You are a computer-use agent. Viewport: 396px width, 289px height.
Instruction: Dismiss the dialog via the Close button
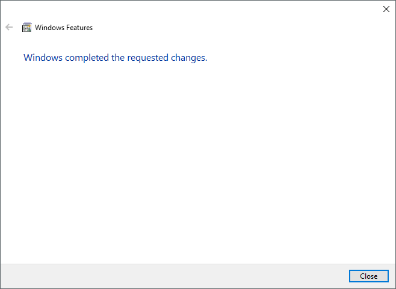pyautogui.click(x=368, y=276)
